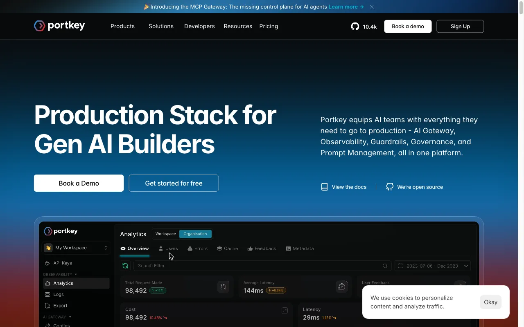Click the Sign Up button
The image size is (524, 327).
pos(460,26)
